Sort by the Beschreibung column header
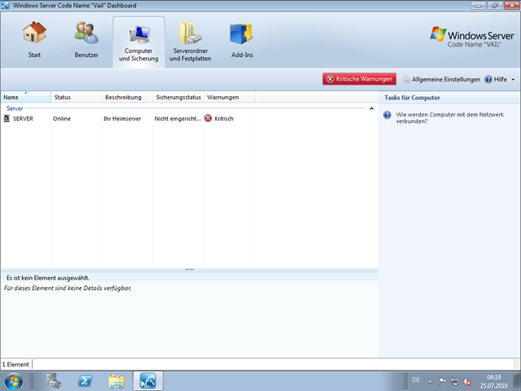 click(x=127, y=97)
